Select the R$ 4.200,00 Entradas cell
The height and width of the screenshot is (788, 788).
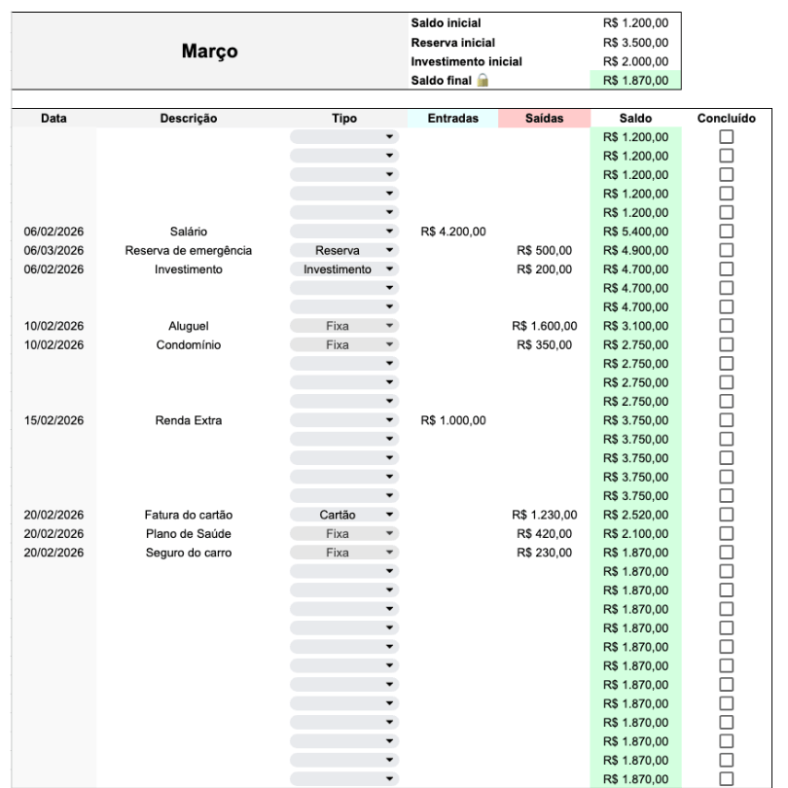click(x=452, y=232)
